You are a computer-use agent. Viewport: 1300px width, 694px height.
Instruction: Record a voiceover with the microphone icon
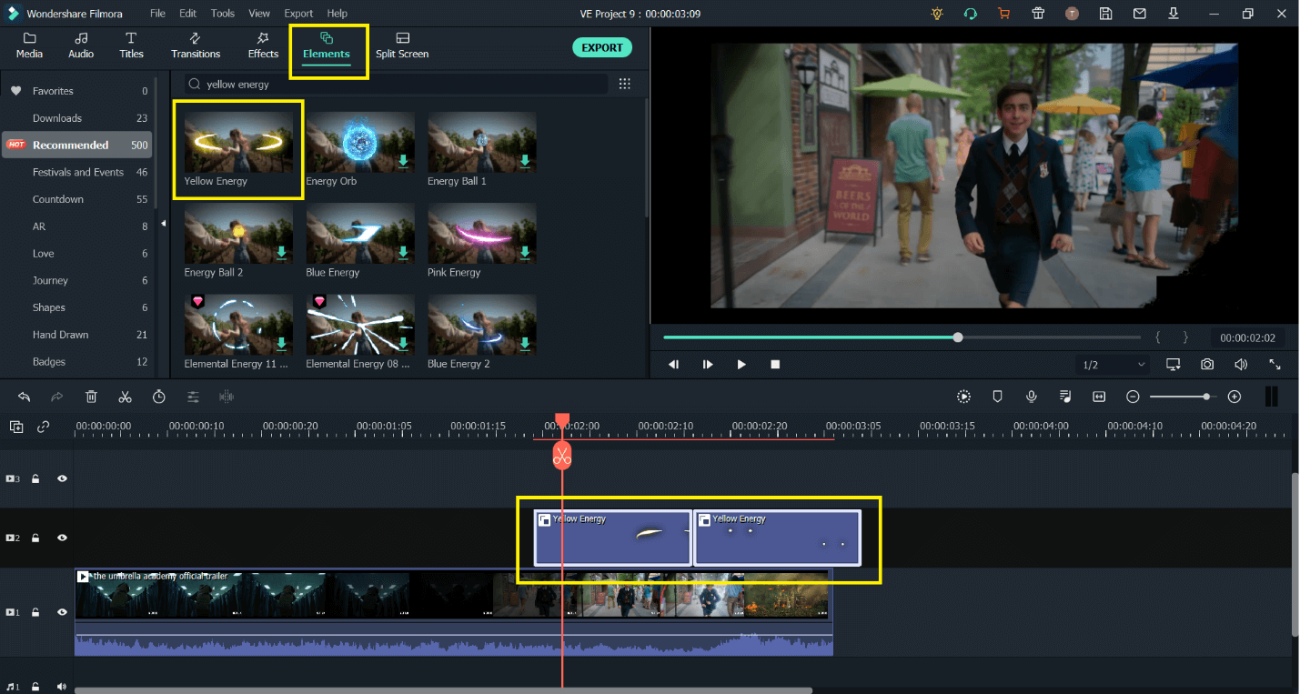click(1032, 397)
